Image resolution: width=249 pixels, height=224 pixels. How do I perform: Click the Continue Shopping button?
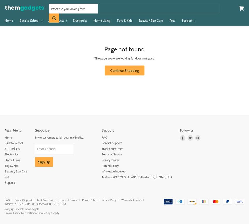pyautogui.click(x=125, y=70)
